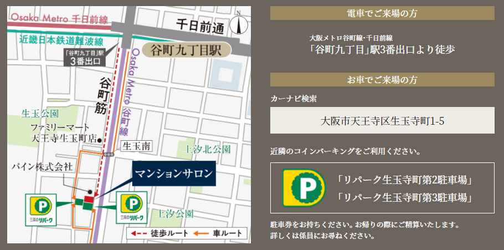
Task: Click リパーク生玉寺町第3駐車場 text
Action: [x=404, y=197]
